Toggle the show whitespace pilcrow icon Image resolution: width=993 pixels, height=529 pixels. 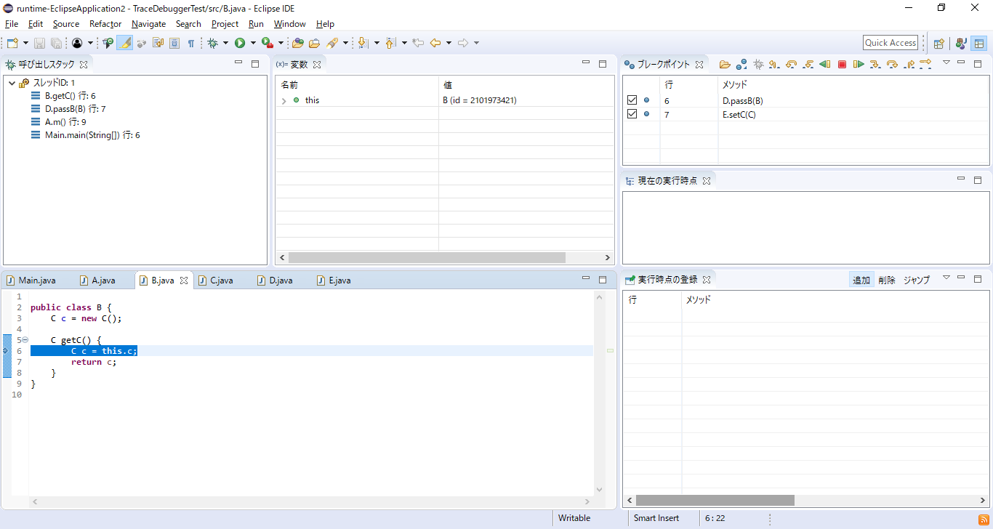pos(191,44)
